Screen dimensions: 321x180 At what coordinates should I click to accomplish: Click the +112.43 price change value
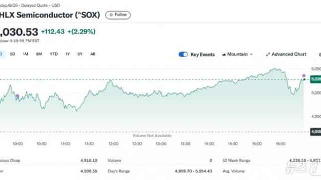tap(53, 32)
